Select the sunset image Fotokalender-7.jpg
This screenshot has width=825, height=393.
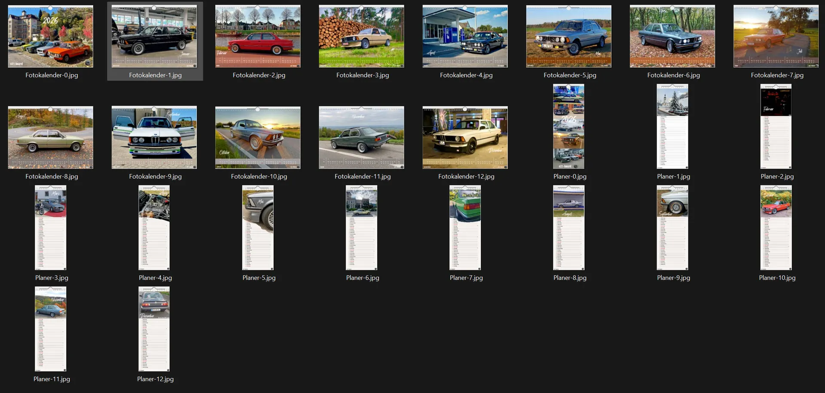pos(776,36)
